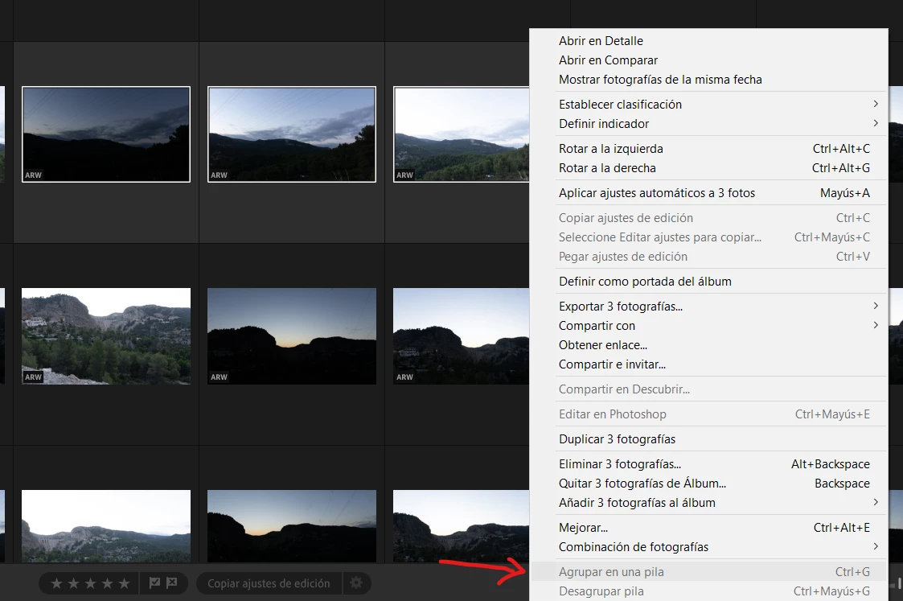Click bottom toolbar Copiar ajustes de edición button
This screenshot has width=903, height=601.
click(x=269, y=584)
